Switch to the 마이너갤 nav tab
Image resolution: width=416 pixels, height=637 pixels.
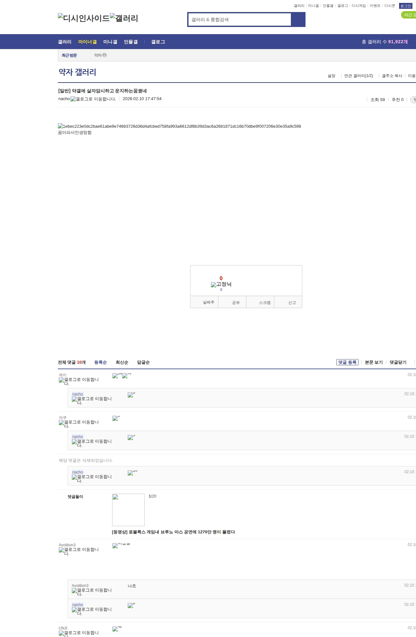[87, 42]
